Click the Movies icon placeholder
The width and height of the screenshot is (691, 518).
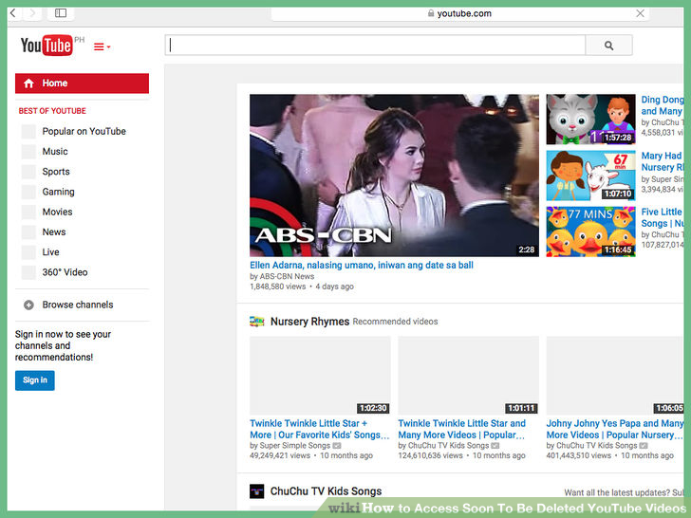pyautogui.click(x=28, y=212)
